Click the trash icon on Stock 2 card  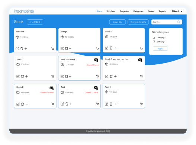pos(22,104)
